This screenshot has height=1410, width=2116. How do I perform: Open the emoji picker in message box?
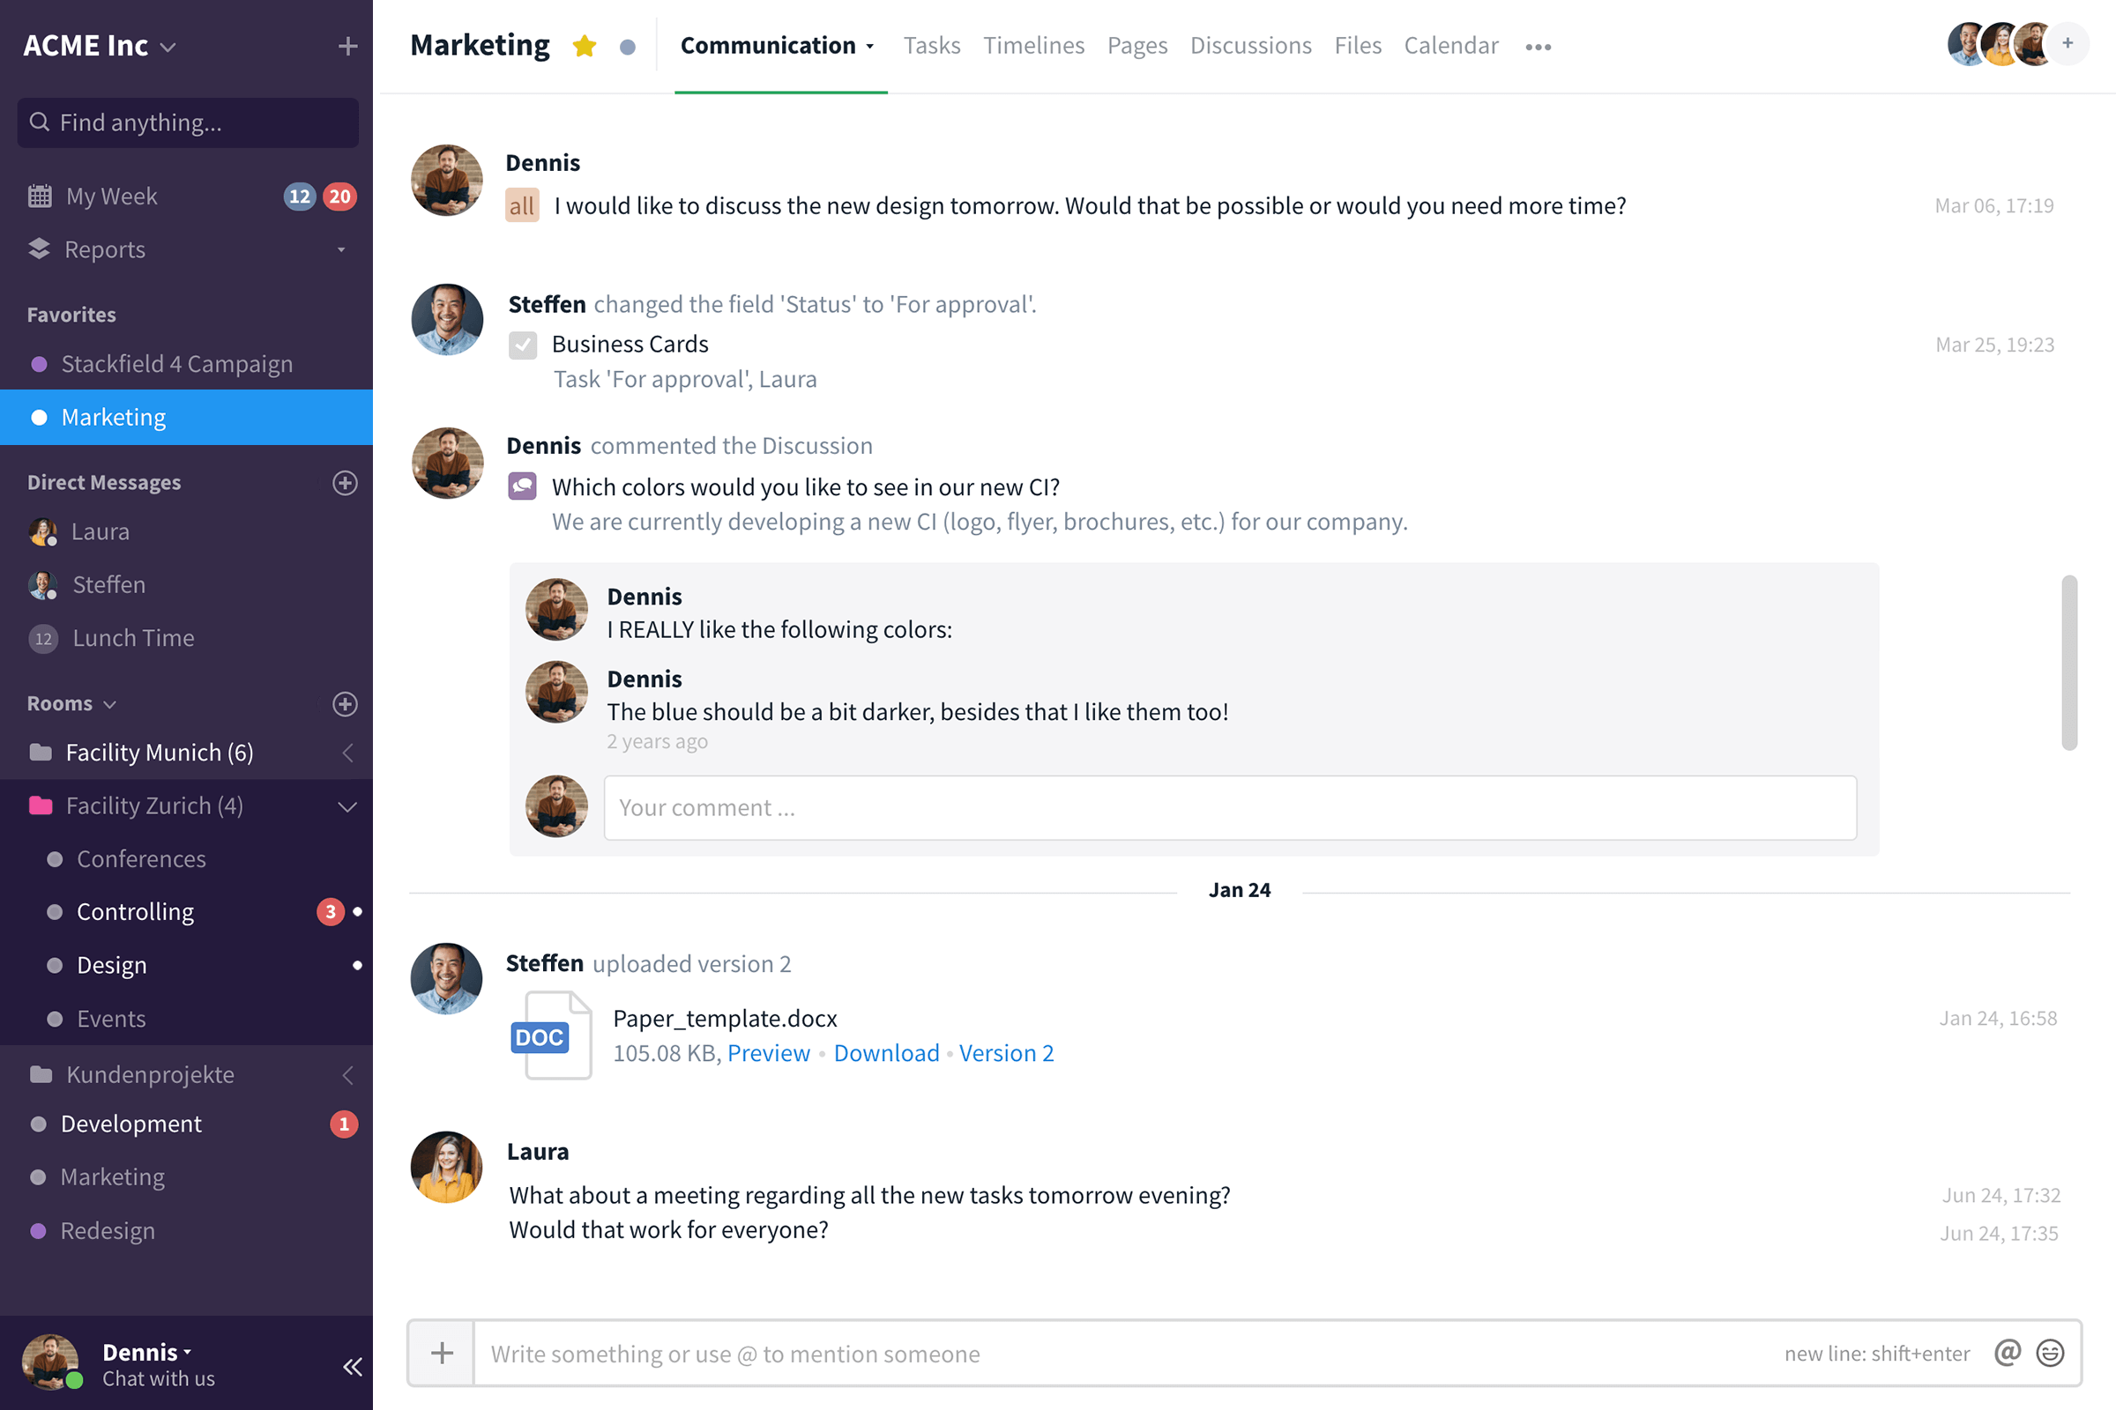point(2051,1354)
